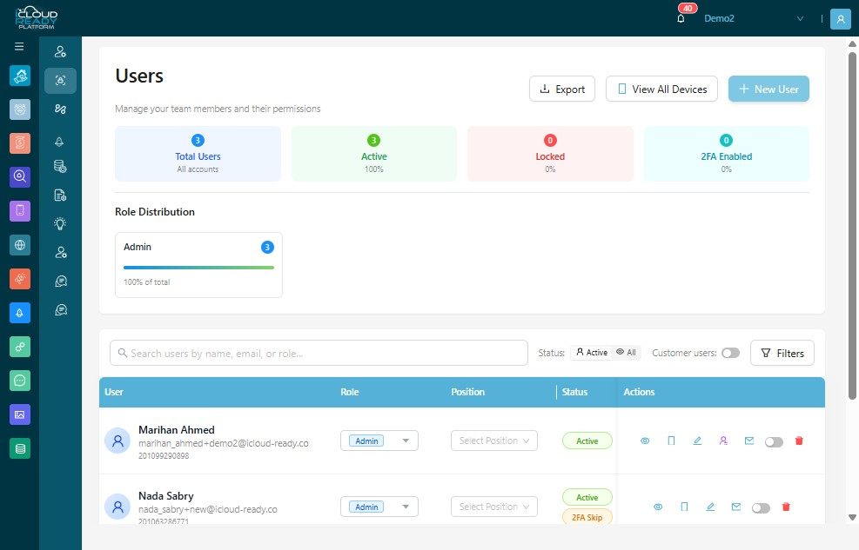Edit Marihan Ahmed with pencil icon
Viewport: 859px width, 550px height.
[697, 441]
